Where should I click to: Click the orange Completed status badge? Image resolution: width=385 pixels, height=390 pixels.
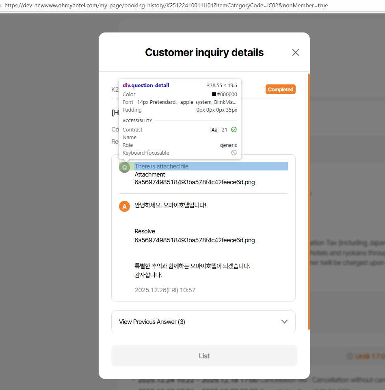[280, 89]
